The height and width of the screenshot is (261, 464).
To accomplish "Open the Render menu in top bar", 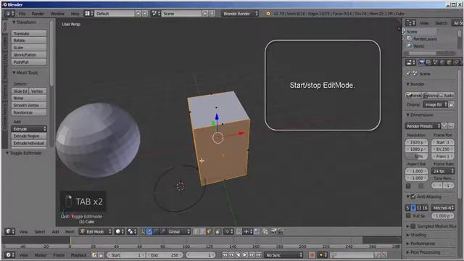I will 38,14.
